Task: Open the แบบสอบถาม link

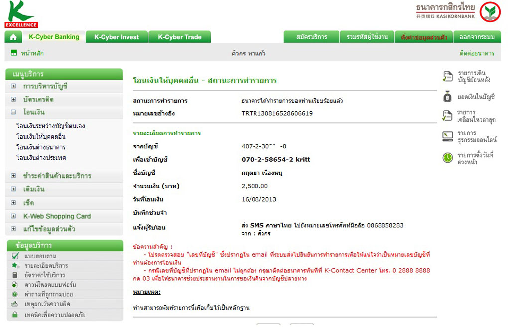Action: click(x=40, y=256)
